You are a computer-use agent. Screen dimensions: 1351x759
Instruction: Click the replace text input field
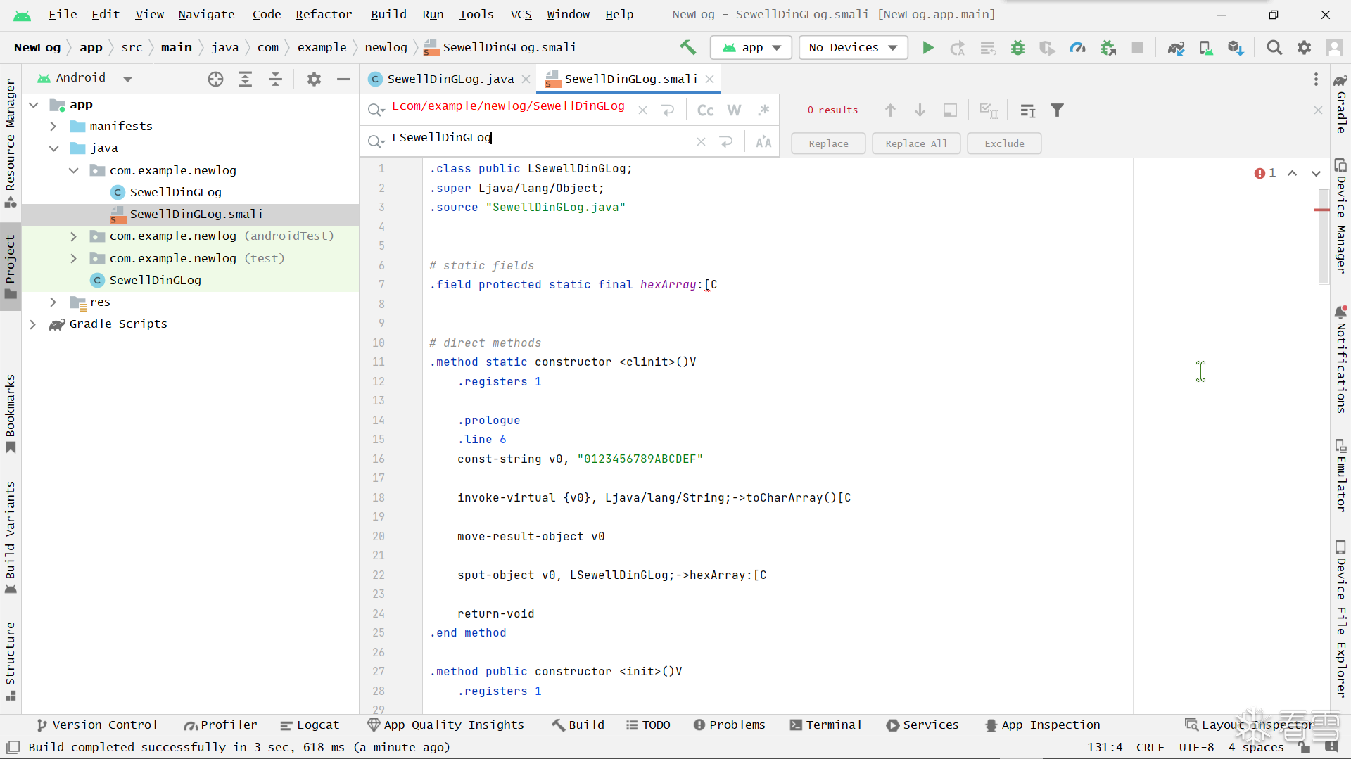pyautogui.click(x=542, y=138)
